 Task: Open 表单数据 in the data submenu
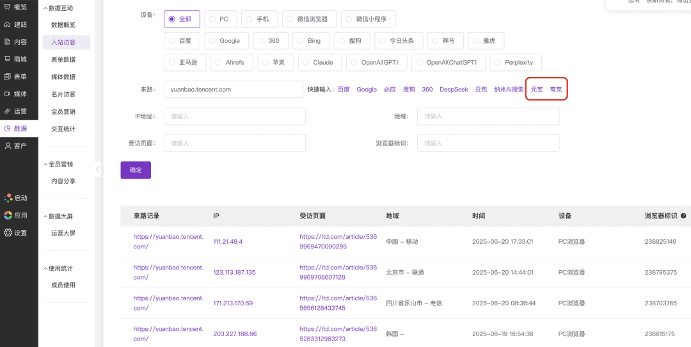point(63,60)
